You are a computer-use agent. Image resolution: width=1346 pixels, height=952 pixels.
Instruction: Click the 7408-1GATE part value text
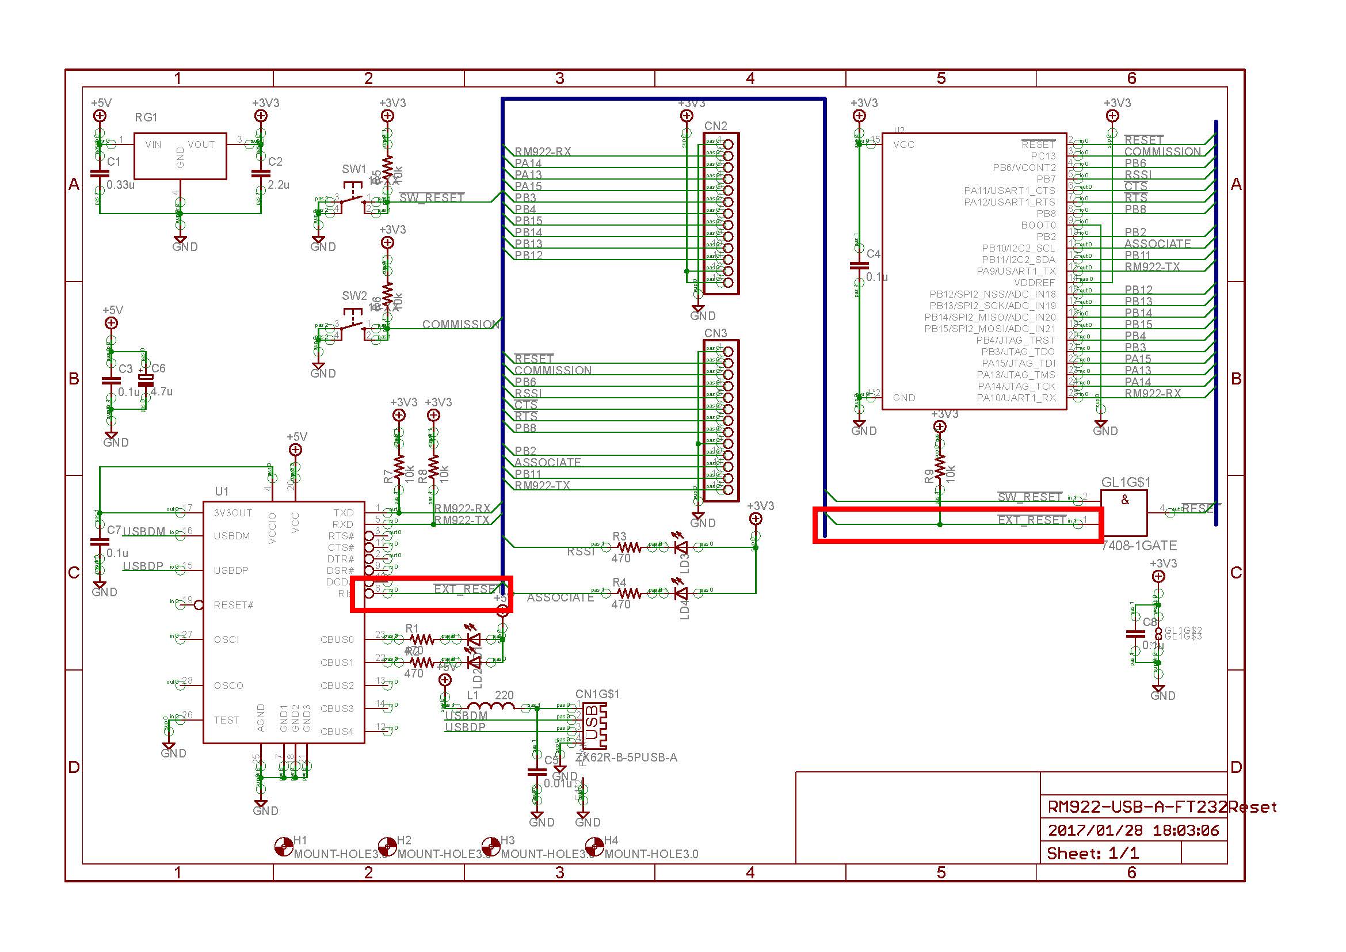[1139, 546]
